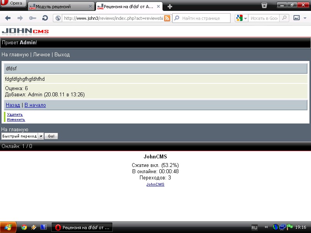Click the Google search magnifier button
Screen dimensions: 311x233
click(284, 18)
